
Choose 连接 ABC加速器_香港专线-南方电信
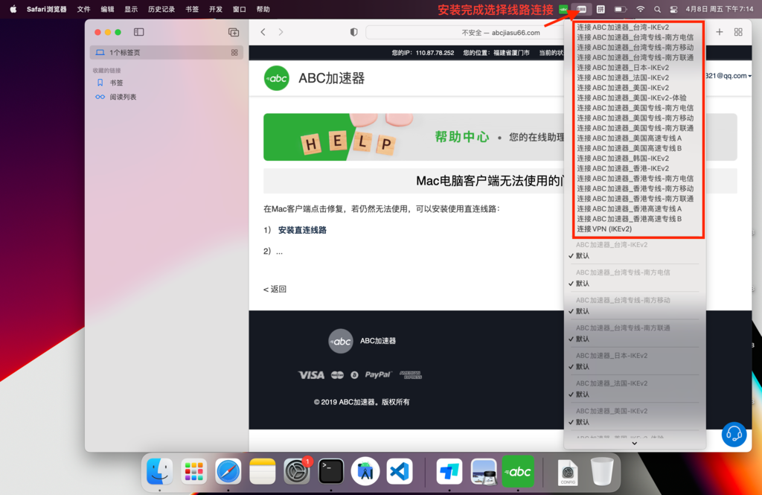tap(634, 179)
